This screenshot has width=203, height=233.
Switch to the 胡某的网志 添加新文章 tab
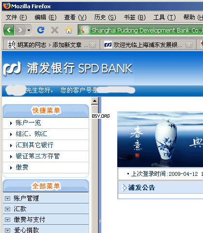(51, 45)
